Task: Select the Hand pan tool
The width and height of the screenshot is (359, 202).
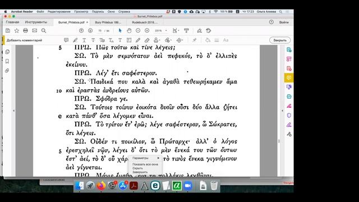Action: tap(129, 30)
